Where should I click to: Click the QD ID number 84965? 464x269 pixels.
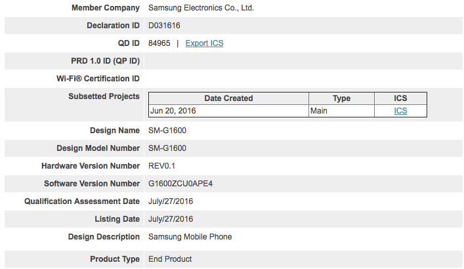coord(159,43)
